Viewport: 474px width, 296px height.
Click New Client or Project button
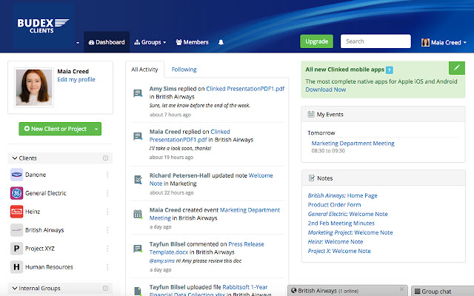pyautogui.click(x=55, y=129)
